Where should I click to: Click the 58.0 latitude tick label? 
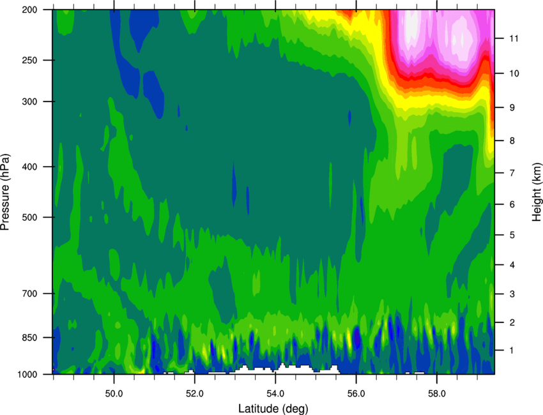pos(437,394)
